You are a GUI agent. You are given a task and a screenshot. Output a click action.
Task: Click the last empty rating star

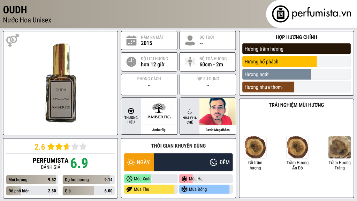(x=83, y=147)
